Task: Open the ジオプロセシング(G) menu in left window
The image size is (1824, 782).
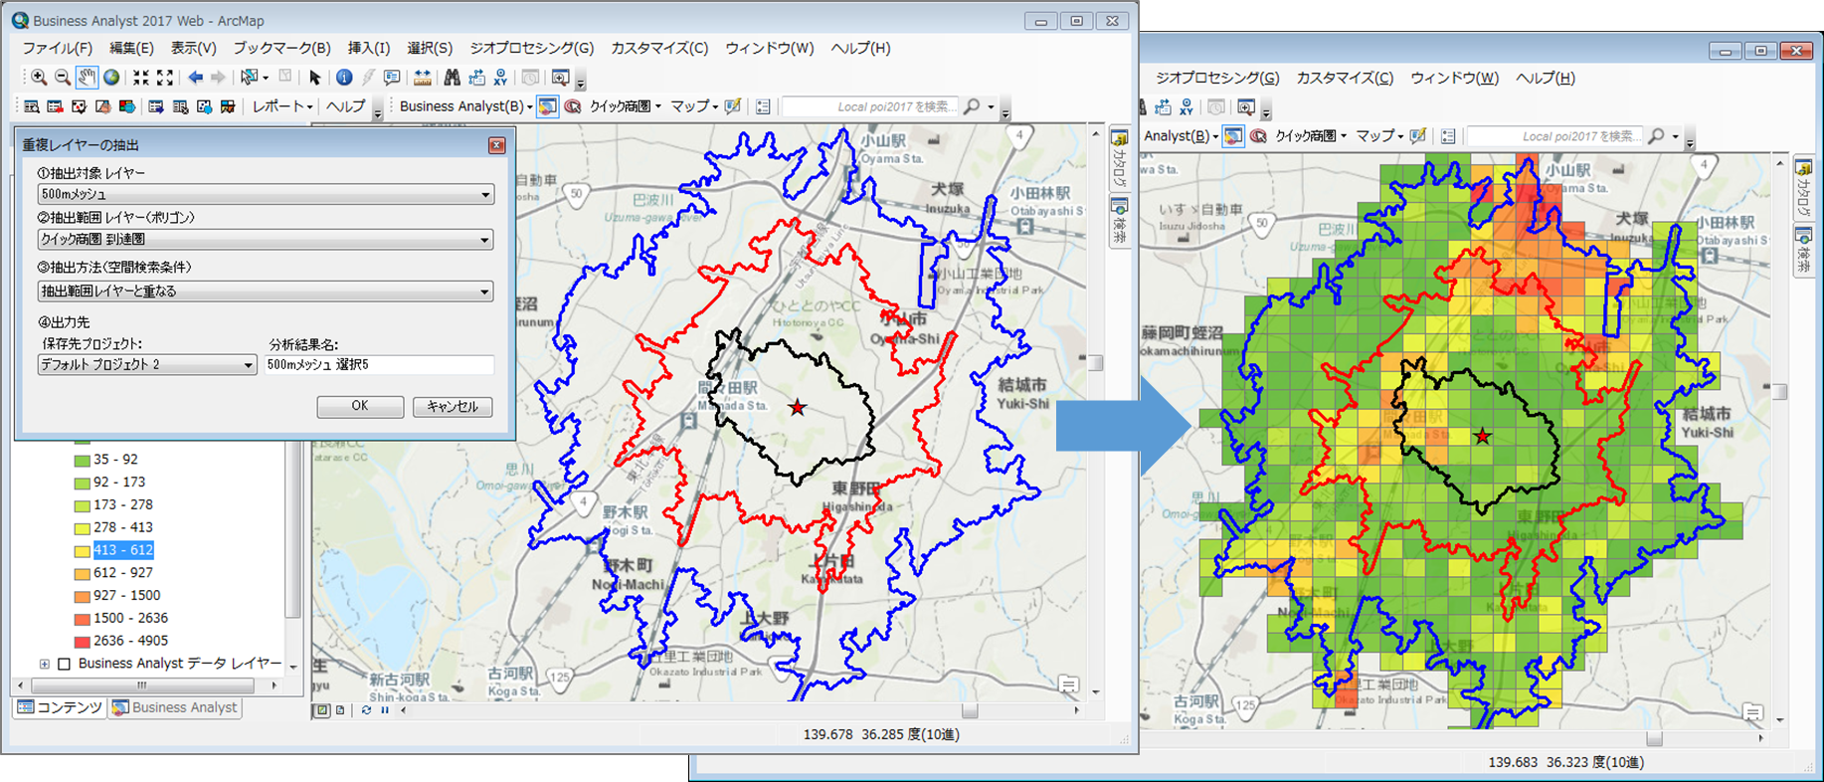Action: click(531, 48)
